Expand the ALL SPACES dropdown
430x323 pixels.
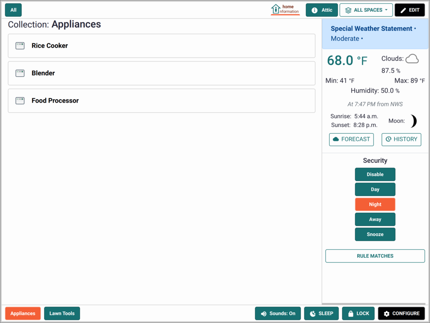tap(366, 10)
